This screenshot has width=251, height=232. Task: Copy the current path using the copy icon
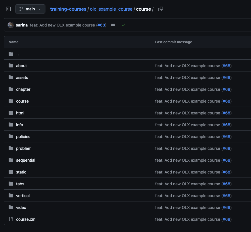(160, 9)
